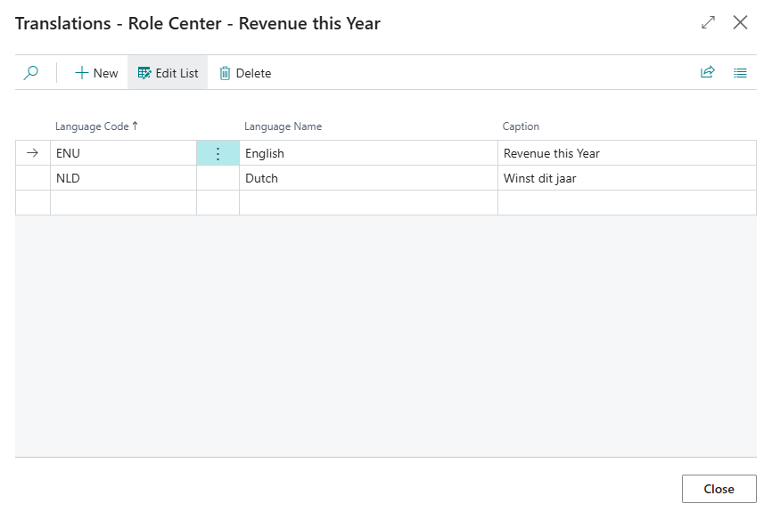Select the Dutch language name cell
772x520 pixels.
tap(367, 178)
